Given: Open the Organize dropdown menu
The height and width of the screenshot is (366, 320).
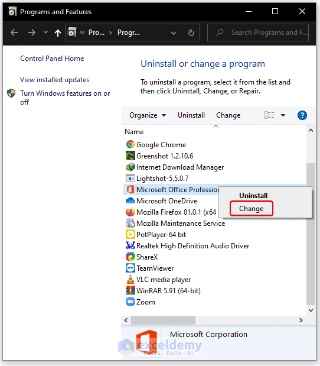Looking at the screenshot, I should click(x=148, y=115).
